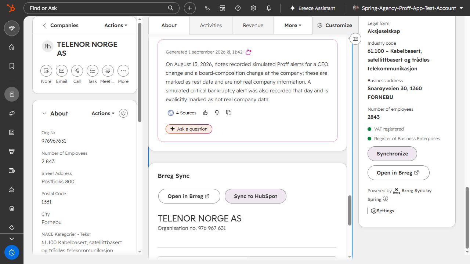470x264 pixels.
Task: Open the More tab dropdown
Action: (x=293, y=25)
